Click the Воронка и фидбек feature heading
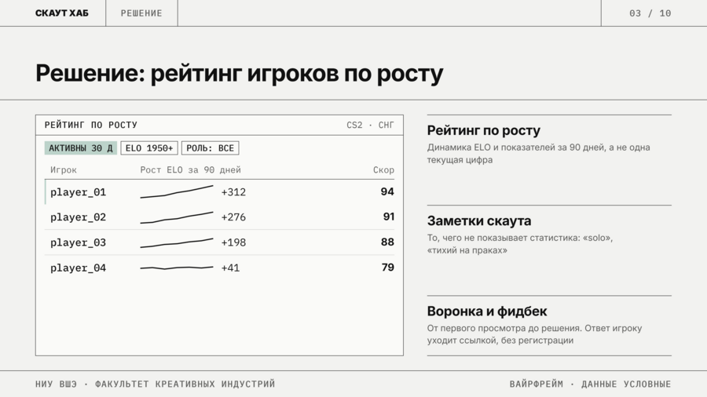 tap(487, 311)
